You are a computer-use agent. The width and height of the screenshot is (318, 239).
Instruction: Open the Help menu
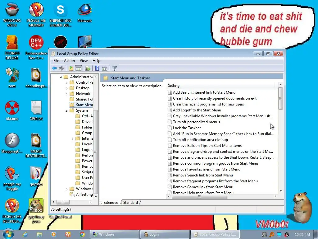tap(96, 61)
